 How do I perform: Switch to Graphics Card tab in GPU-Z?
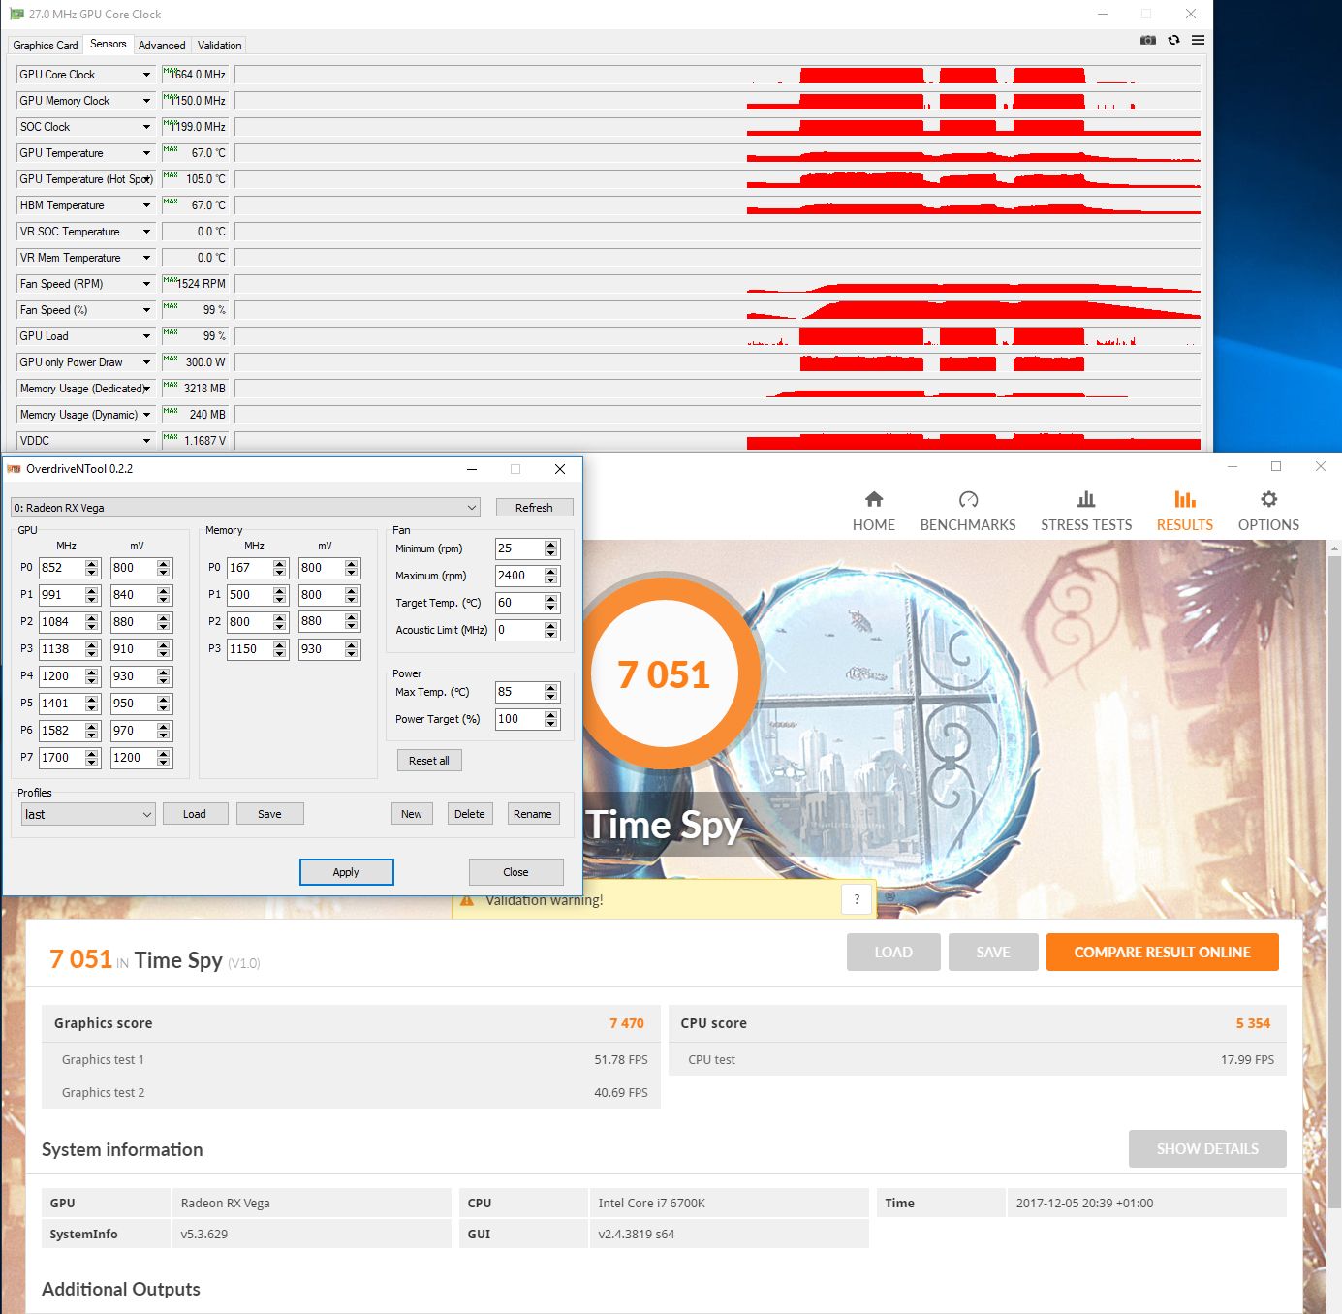[46, 46]
